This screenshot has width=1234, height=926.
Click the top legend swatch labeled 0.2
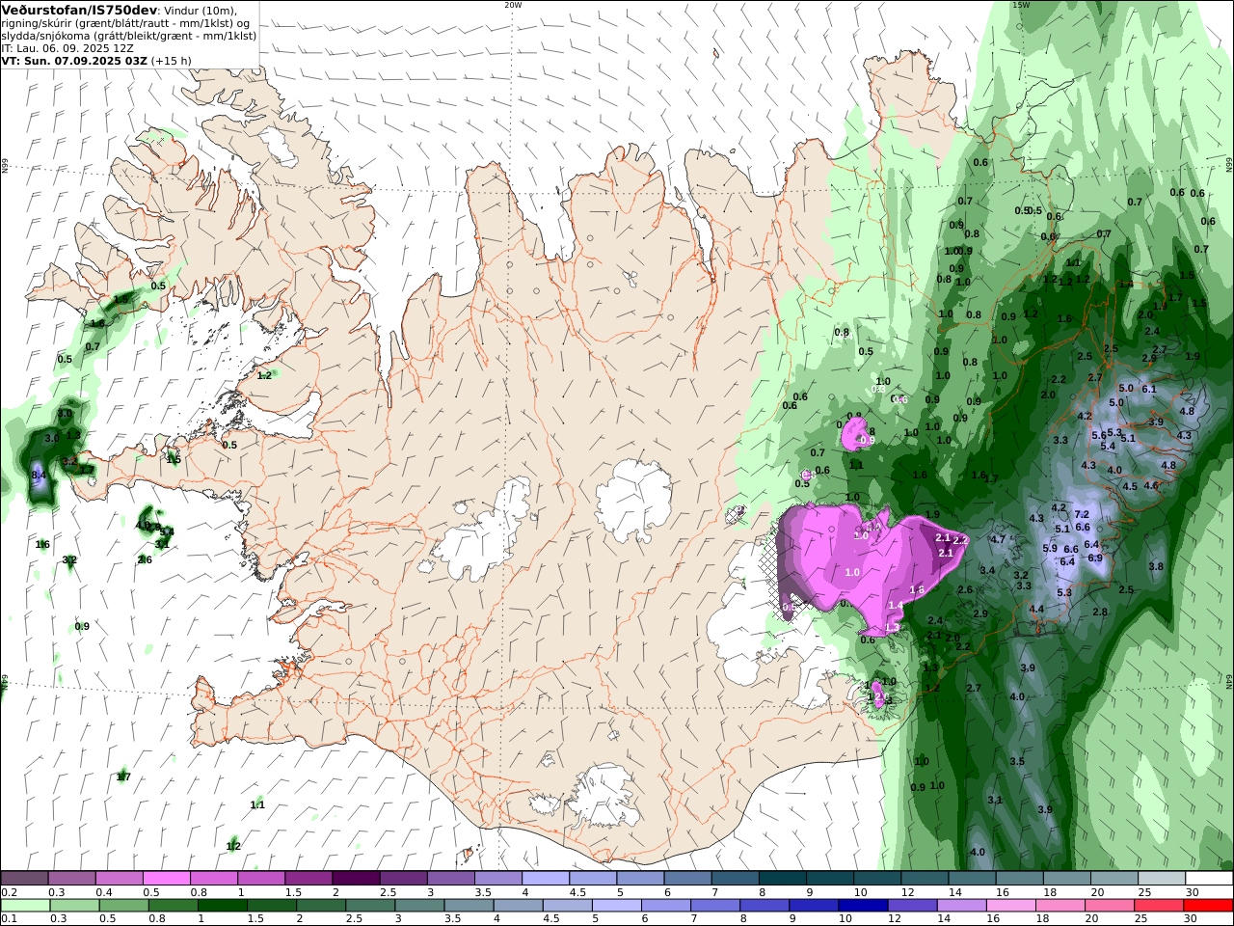24,879
